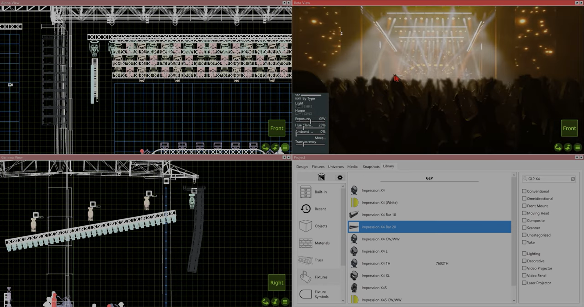
Task: Select the Fixtures library category
Action: 321,277
